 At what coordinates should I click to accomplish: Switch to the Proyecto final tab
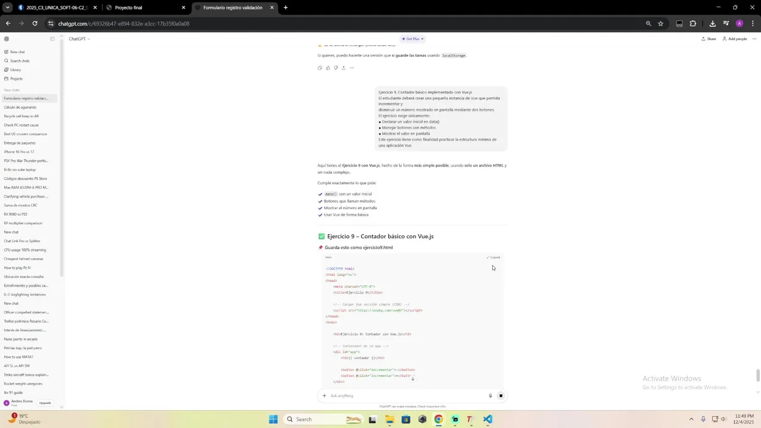pos(146,8)
